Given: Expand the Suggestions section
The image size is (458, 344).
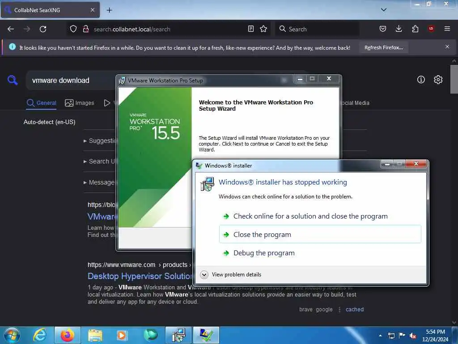Looking at the screenshot, I should [x=100, y=141].
